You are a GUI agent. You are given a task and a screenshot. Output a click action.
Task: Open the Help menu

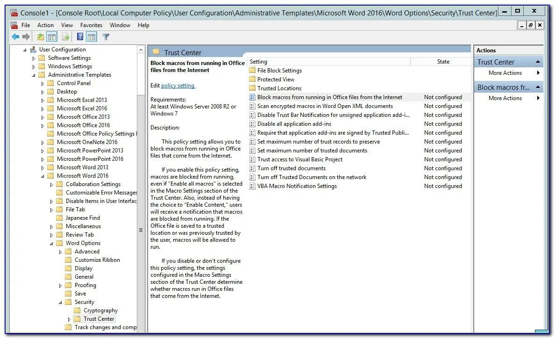click(143, 25)
